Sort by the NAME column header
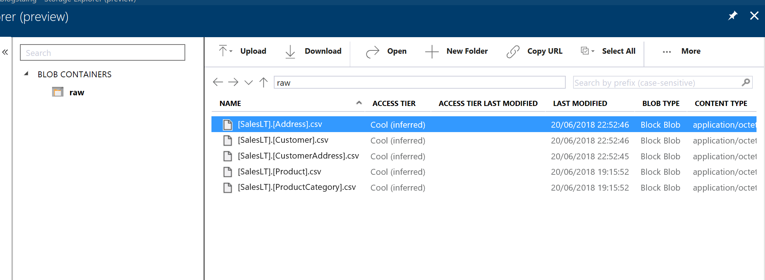The width and height of the screenshot is (765, 280). (x=230, y=103)
